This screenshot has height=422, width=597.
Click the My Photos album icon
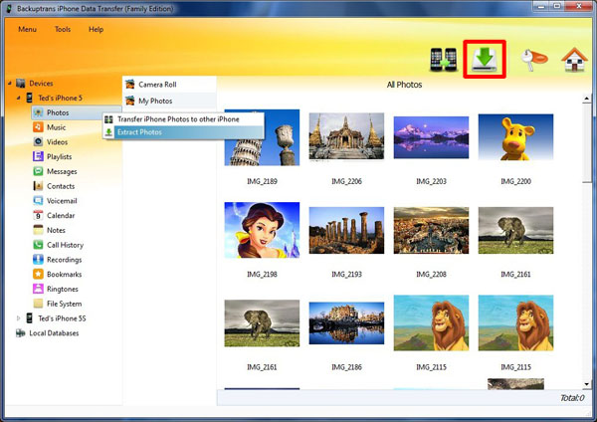pos(130,101)
